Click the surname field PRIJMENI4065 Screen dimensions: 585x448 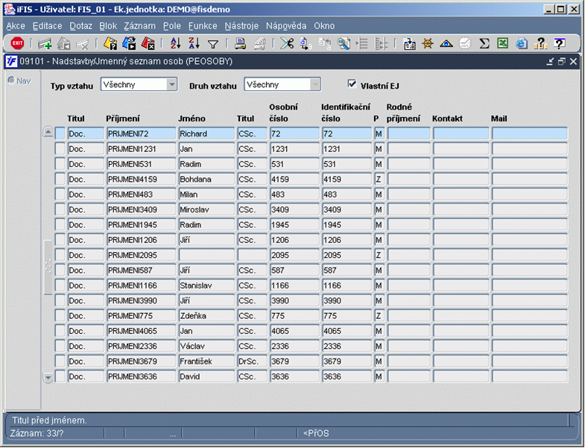point(141,331)
